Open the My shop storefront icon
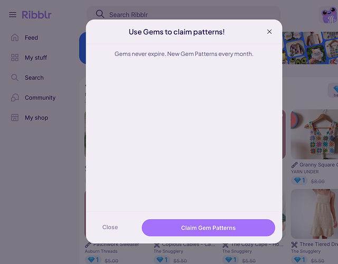 coord(15,118)
